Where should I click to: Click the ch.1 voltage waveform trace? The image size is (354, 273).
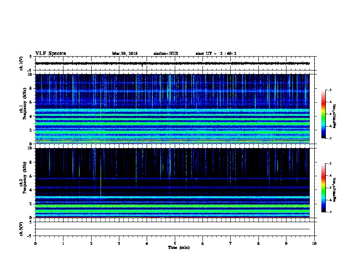[x=173, y=63]
